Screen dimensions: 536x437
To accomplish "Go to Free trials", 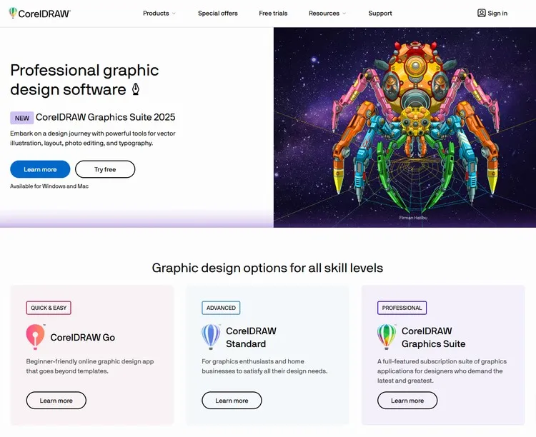I will [273, 14].
